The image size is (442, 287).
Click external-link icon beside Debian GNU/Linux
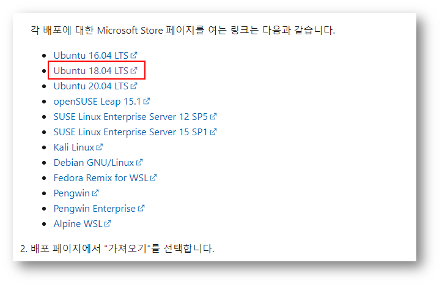(139, 162)
